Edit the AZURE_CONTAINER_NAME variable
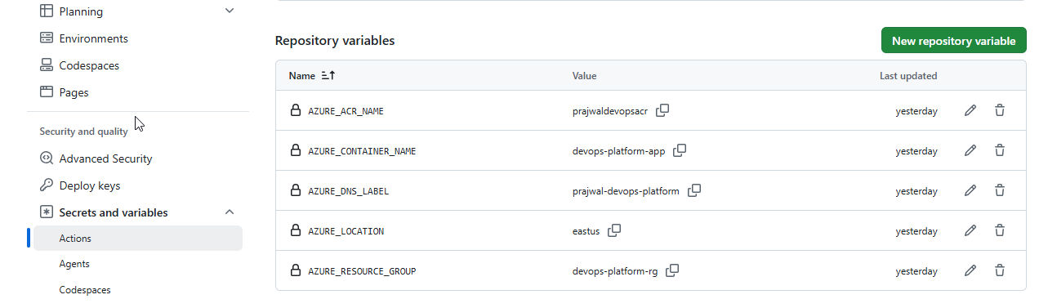This screenshot has height=308, width=1039. click(970, 150)
